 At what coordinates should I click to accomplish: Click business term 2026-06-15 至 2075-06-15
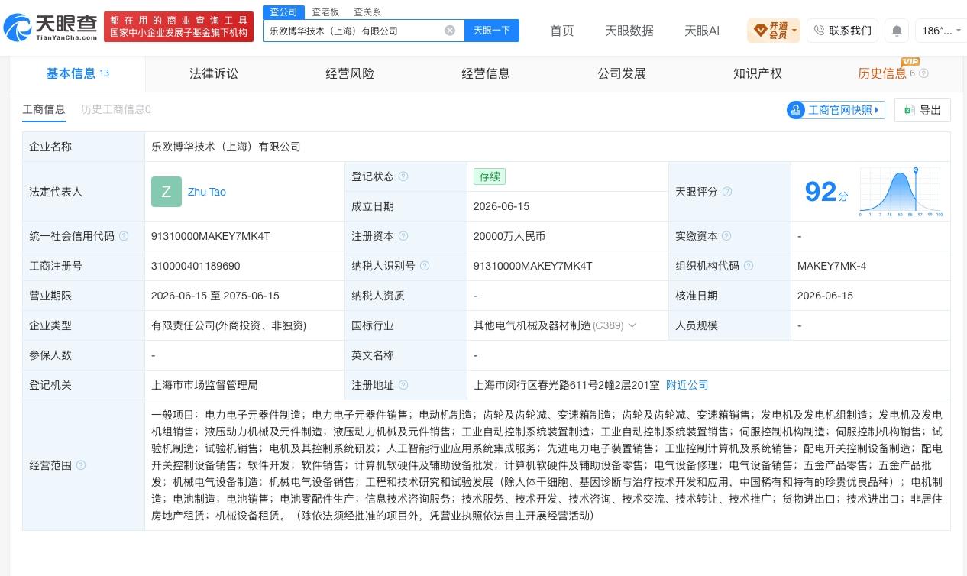click(x=215, y=296)
